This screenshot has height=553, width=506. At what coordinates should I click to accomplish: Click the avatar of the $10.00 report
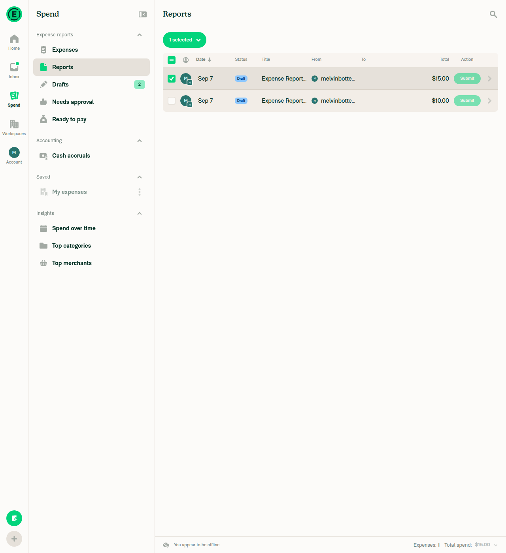(x=186, y=101)
